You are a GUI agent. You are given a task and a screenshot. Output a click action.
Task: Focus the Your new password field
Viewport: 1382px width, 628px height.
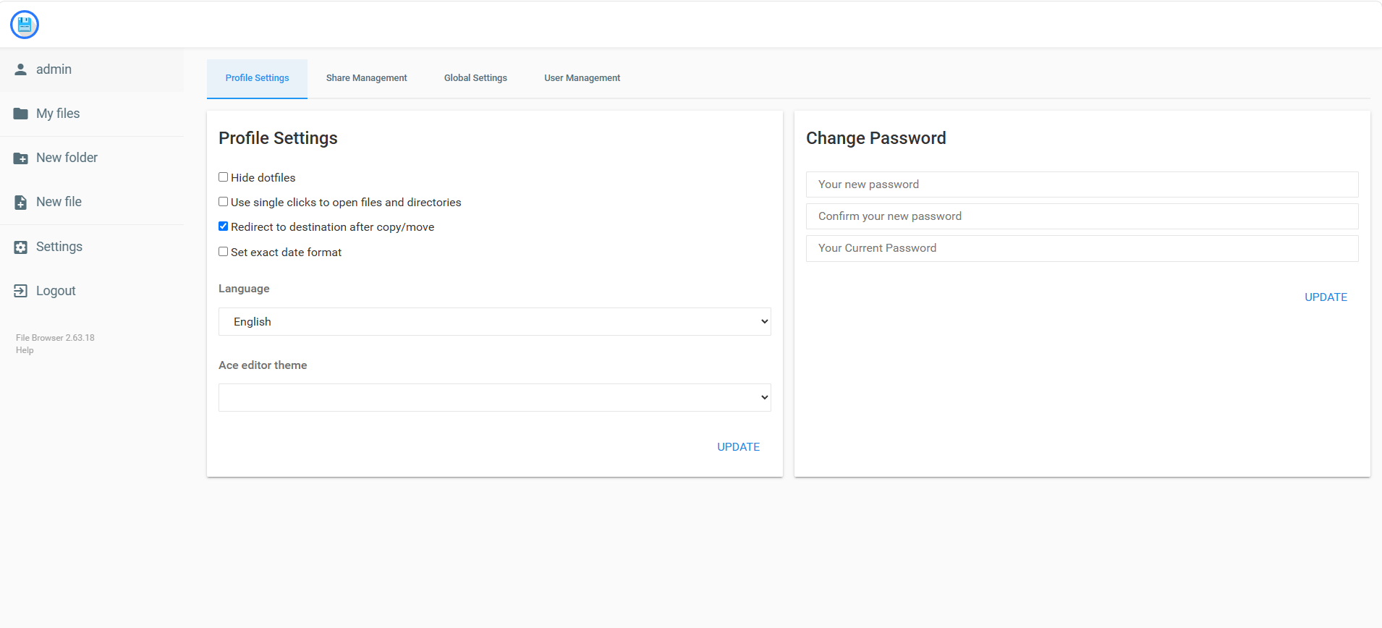tap(1082, 184)
